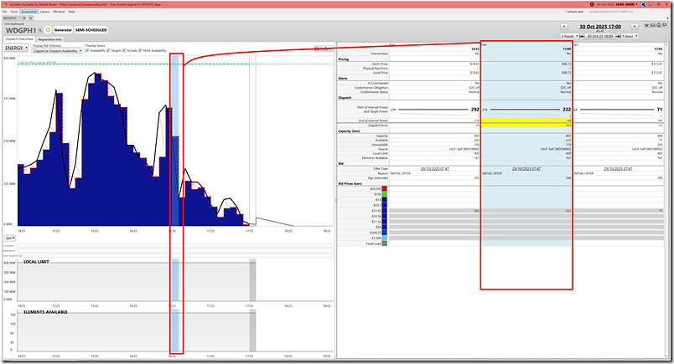
Task: Click the ELEMENTS AVAILABLE chart title
Action: [x=45, y=312]
